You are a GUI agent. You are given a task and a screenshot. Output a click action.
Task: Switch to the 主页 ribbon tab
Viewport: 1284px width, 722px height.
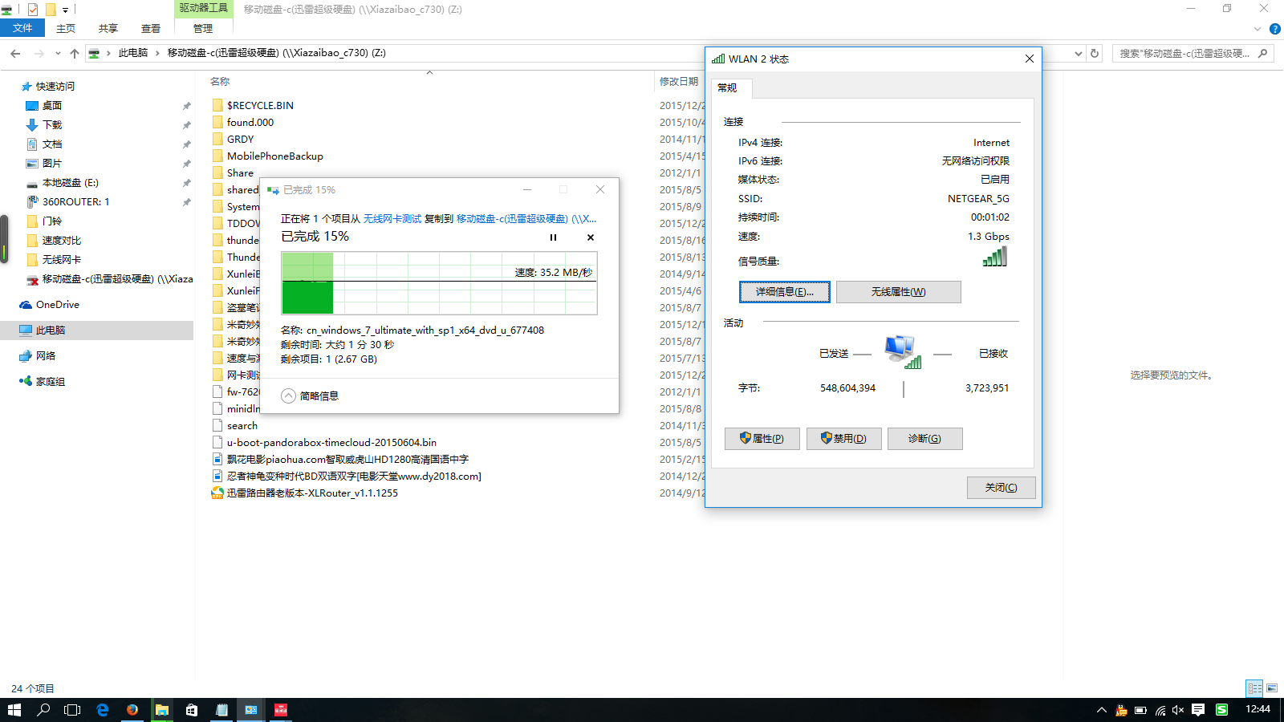click(66, 28)
